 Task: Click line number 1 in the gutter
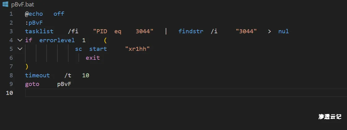pos(11,14)
